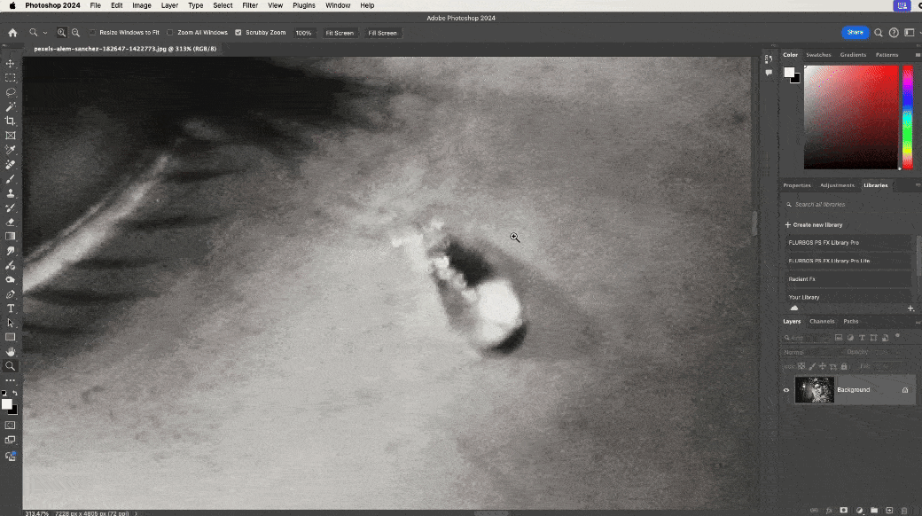Open the Filter menu
This screenshot has height=516, width=922.
(250, 5)
